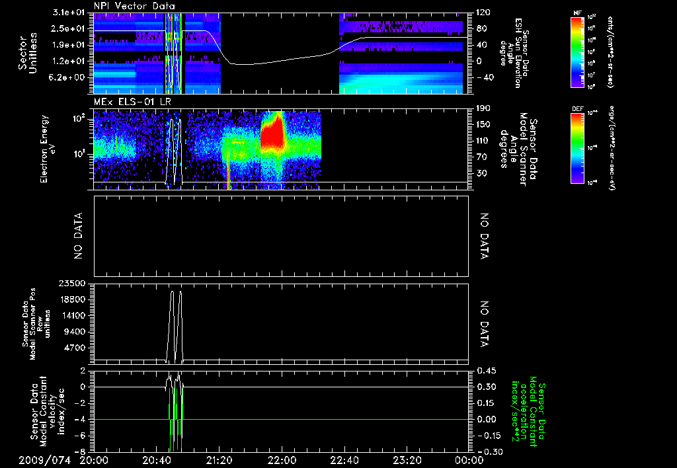The image size is (677, 468).
Task: Click the -6 velocity axis tick label
Action: coord(80,436)
